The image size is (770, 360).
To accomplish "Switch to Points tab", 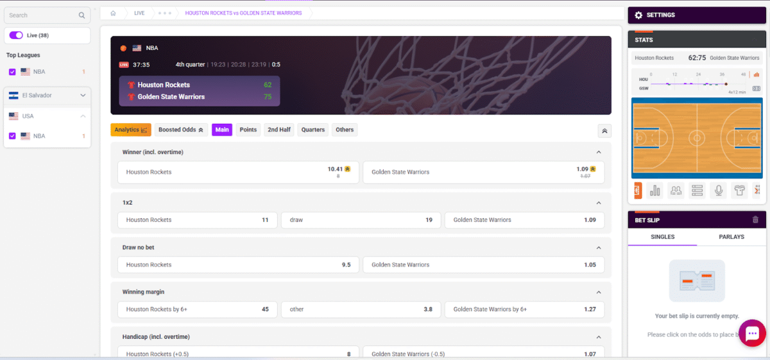I will point(248,130).
